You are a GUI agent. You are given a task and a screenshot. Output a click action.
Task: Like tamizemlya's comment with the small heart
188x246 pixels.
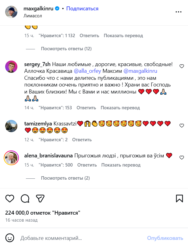pyautogui.click(x=182, y=125)
